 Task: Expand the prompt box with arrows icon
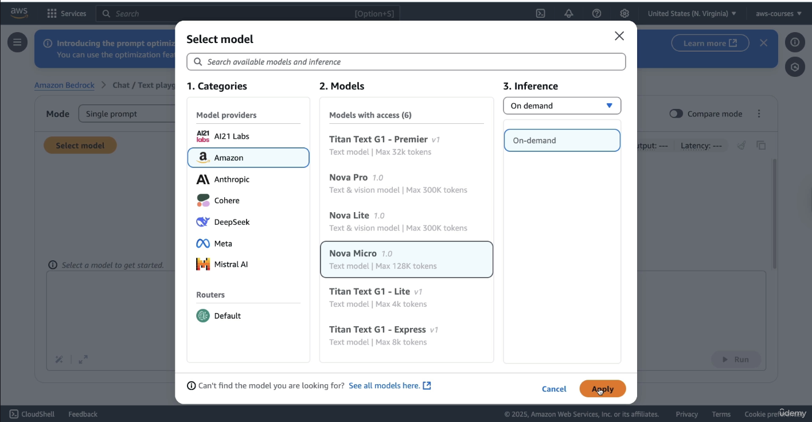pyautogui.click(x=83, y=360)
